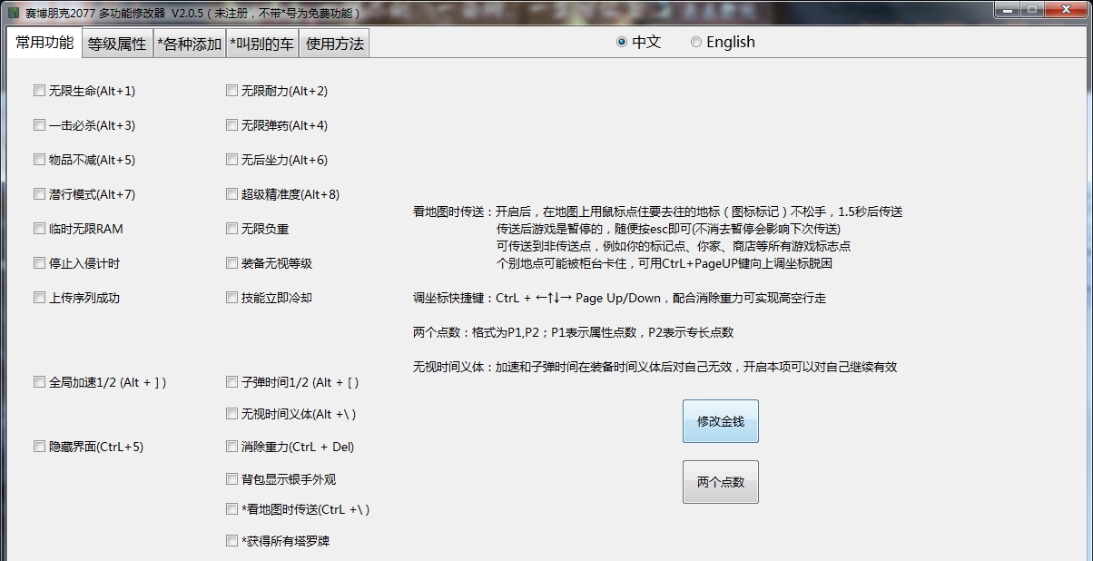Viewport: 1093px width, 561px height.
Task: Toggle 无后坐力 (no recoil) option
Action: point(232,160)
